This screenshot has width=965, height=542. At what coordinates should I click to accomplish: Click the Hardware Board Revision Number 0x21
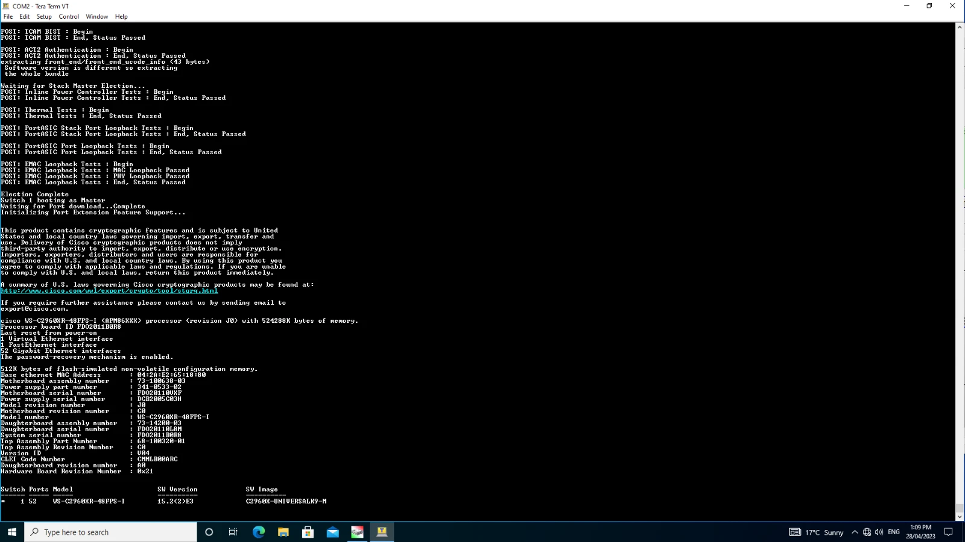pos(145,472)
